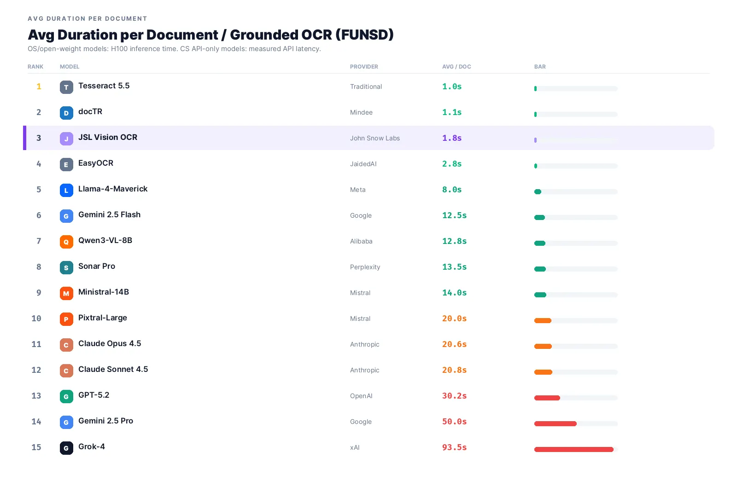737x481 pixels.
Task: Click the Meta provider label
Action: click(x=358, y=190)
